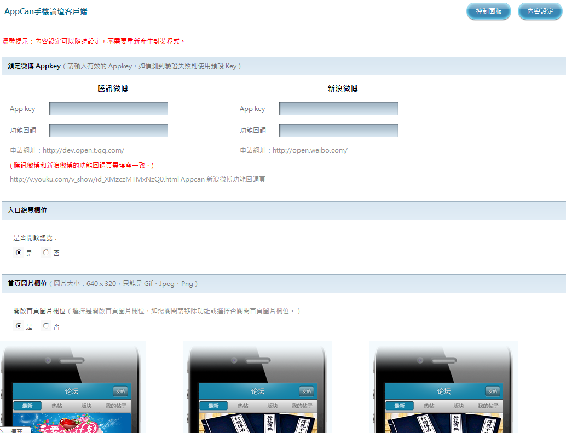This screenshot has width=566, height=433.
Task: Click the red callback consistency warning text
Action: (x=82, y=166)
